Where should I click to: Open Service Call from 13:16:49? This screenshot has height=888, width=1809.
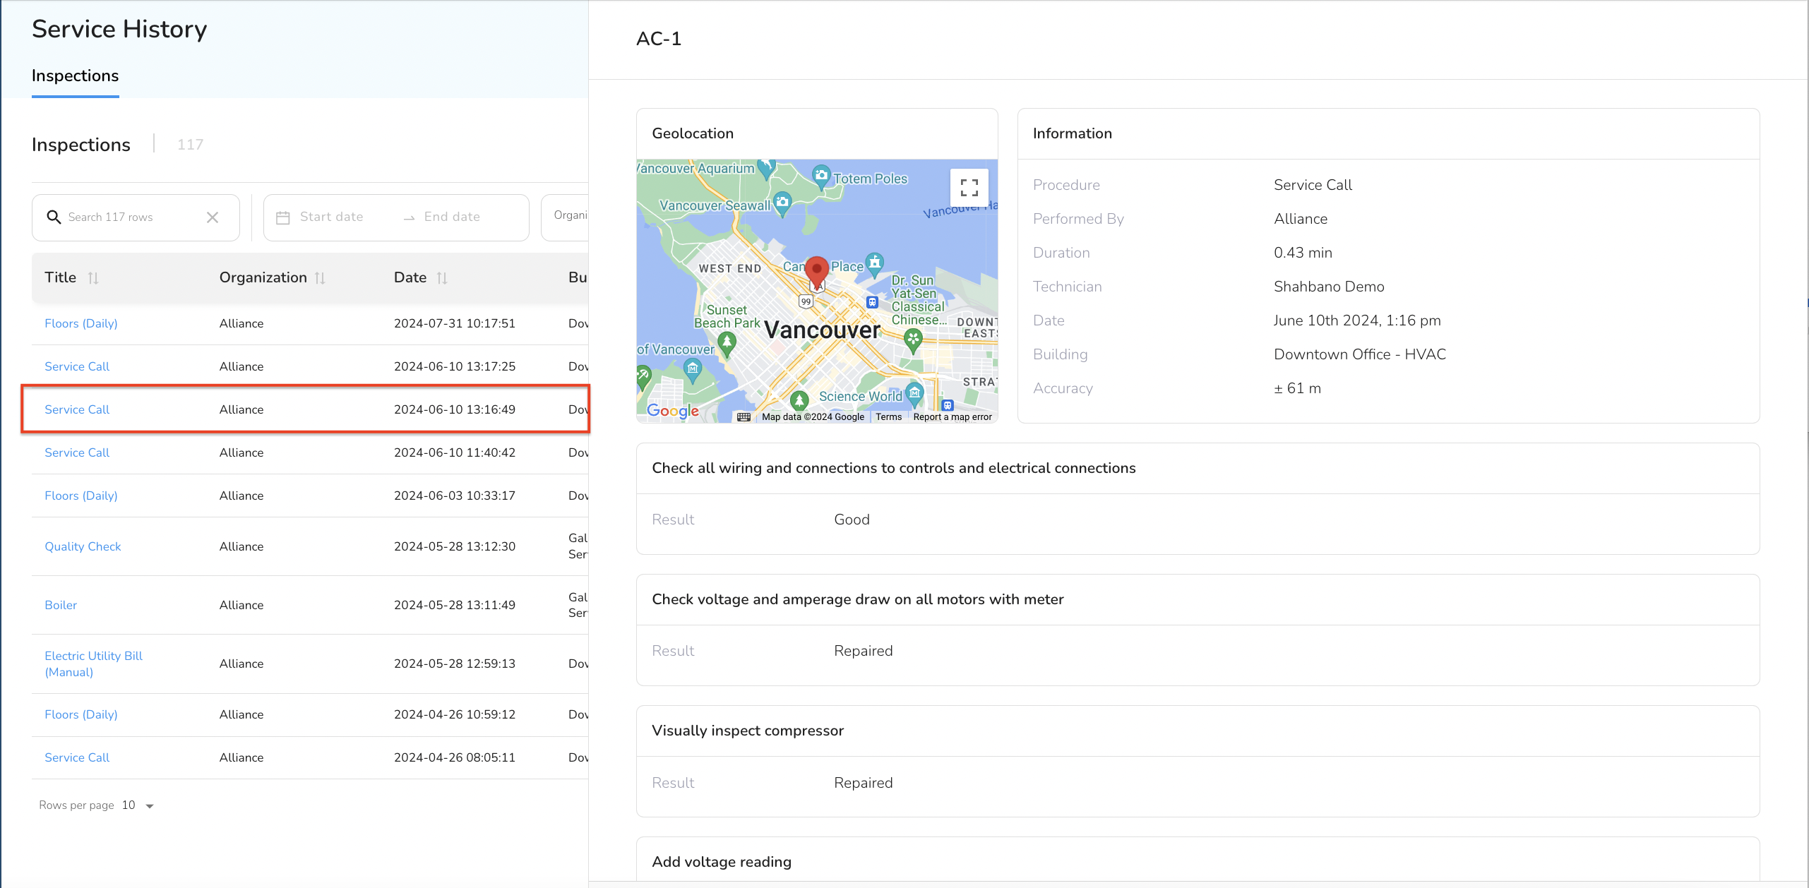point(77,409)
